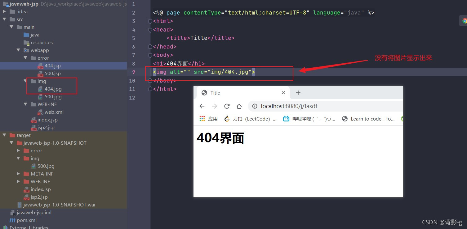Click the browser Back arrow
Image resolution: width=467 pixels, height=229 pixels.
(x=202, y=106)
